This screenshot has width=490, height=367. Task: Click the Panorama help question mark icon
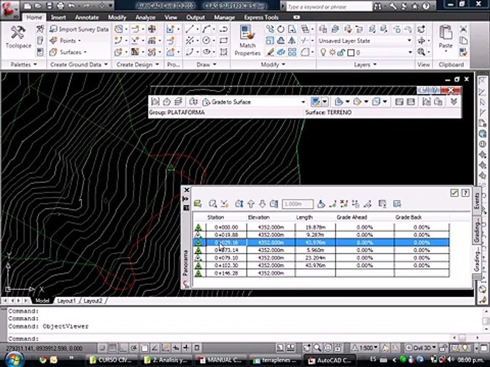tap(465, 193)
